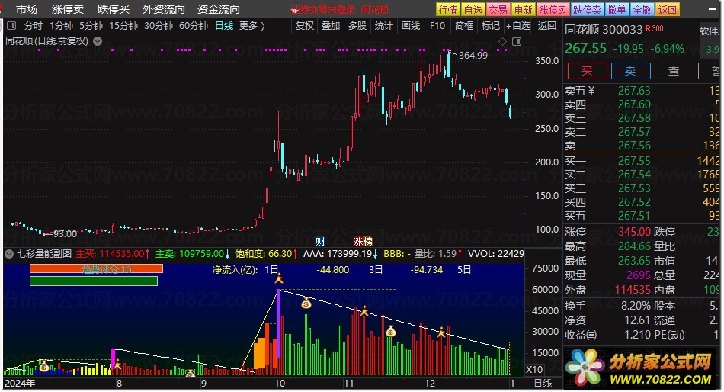Open the 画线 drawing tool
Image resolution: width=724 pixels, height=392 pixels.
[x=411, y=26]
